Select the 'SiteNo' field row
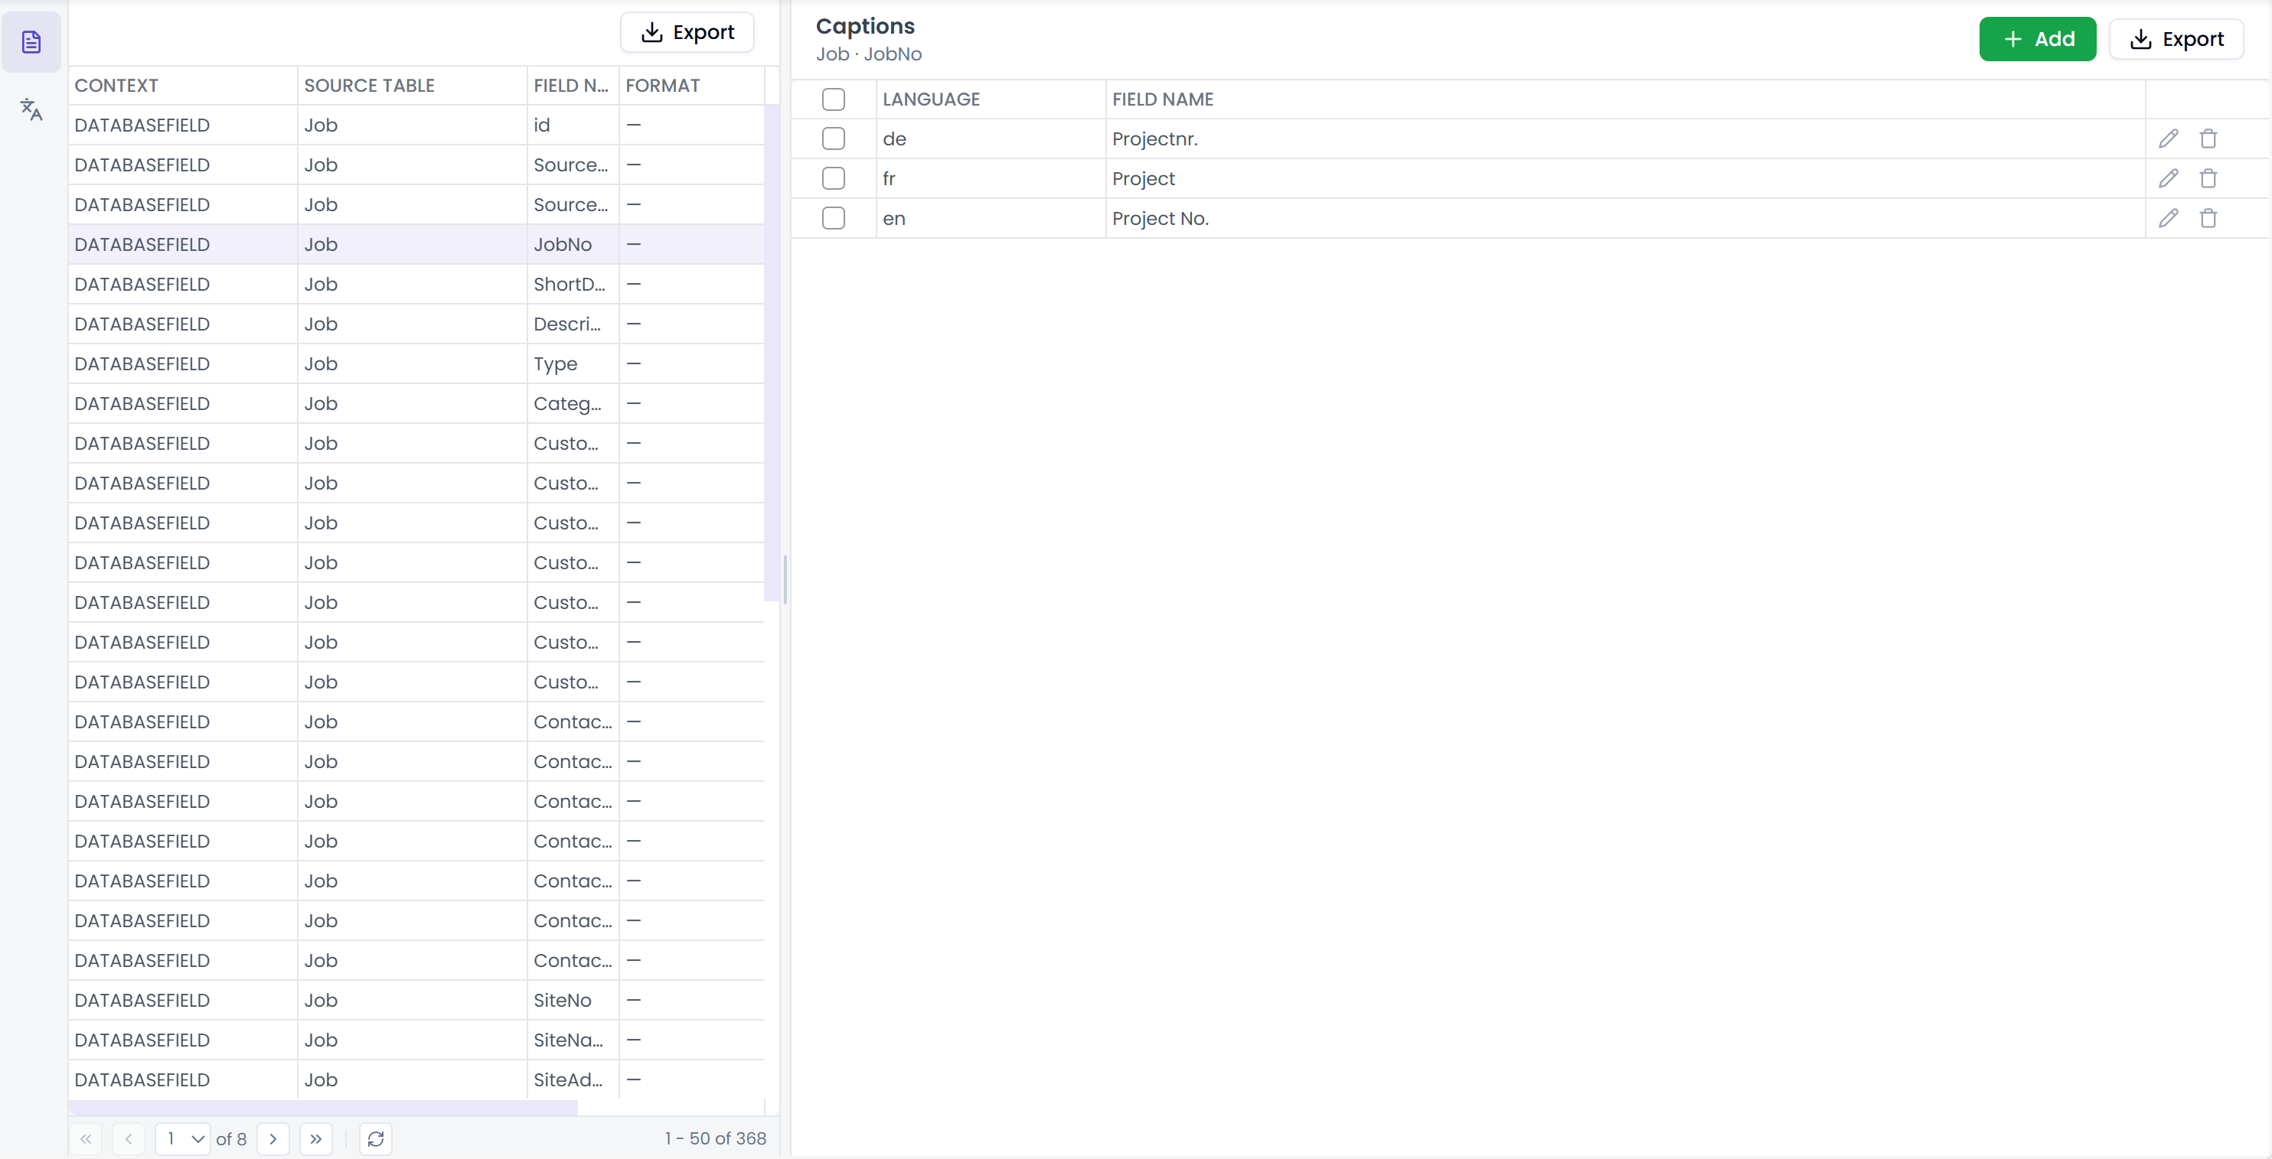Viewport: 2272px width, 1159px height. tap(416, 999)
